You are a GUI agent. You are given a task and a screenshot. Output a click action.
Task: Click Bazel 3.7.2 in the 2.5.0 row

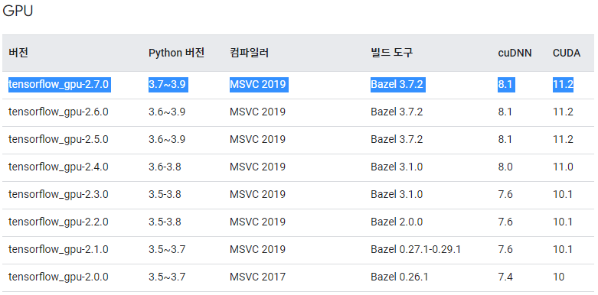coord(397,140)
